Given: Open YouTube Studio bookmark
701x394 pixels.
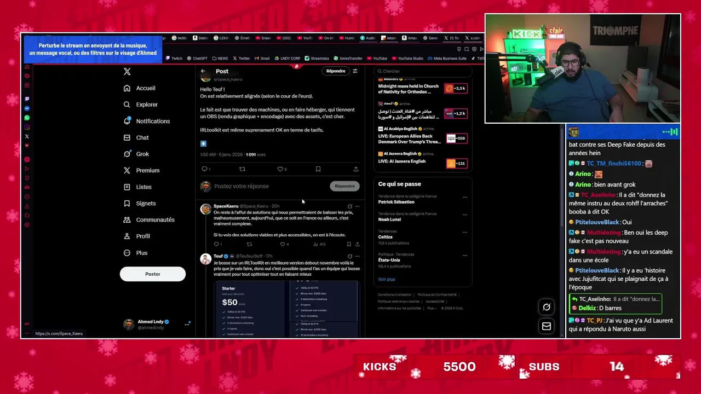Looking at the screenshot, I should (x=407, y=59).
